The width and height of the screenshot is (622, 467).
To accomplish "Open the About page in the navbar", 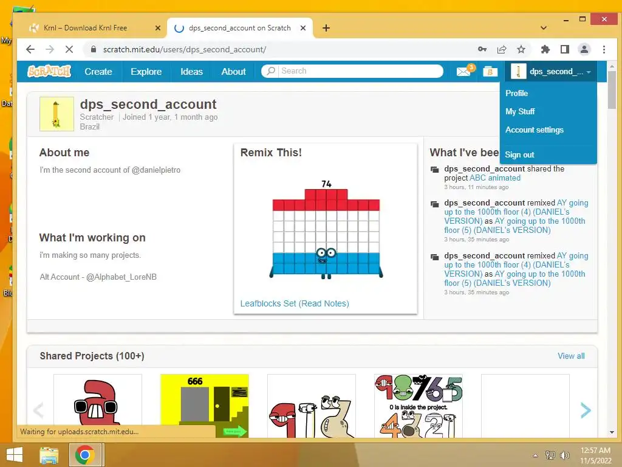I will (234, 72).
